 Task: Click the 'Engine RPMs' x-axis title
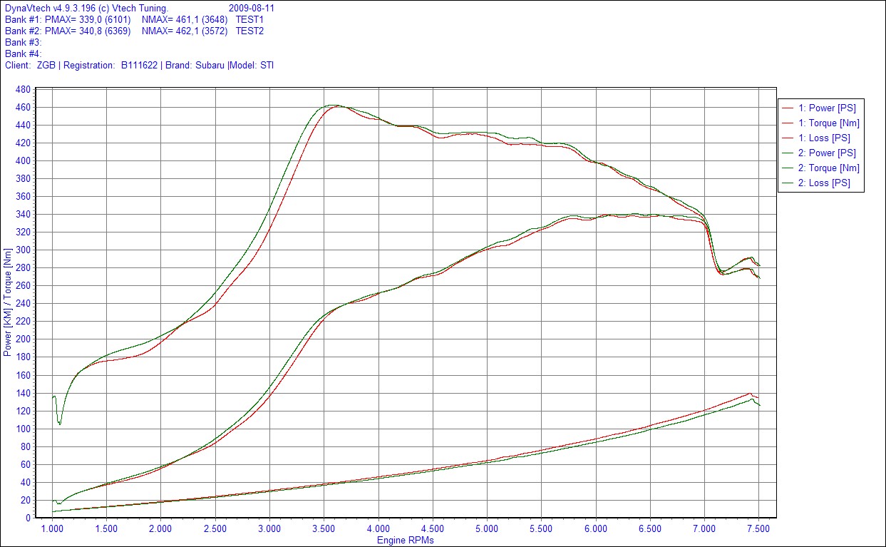tap(405, 540)
